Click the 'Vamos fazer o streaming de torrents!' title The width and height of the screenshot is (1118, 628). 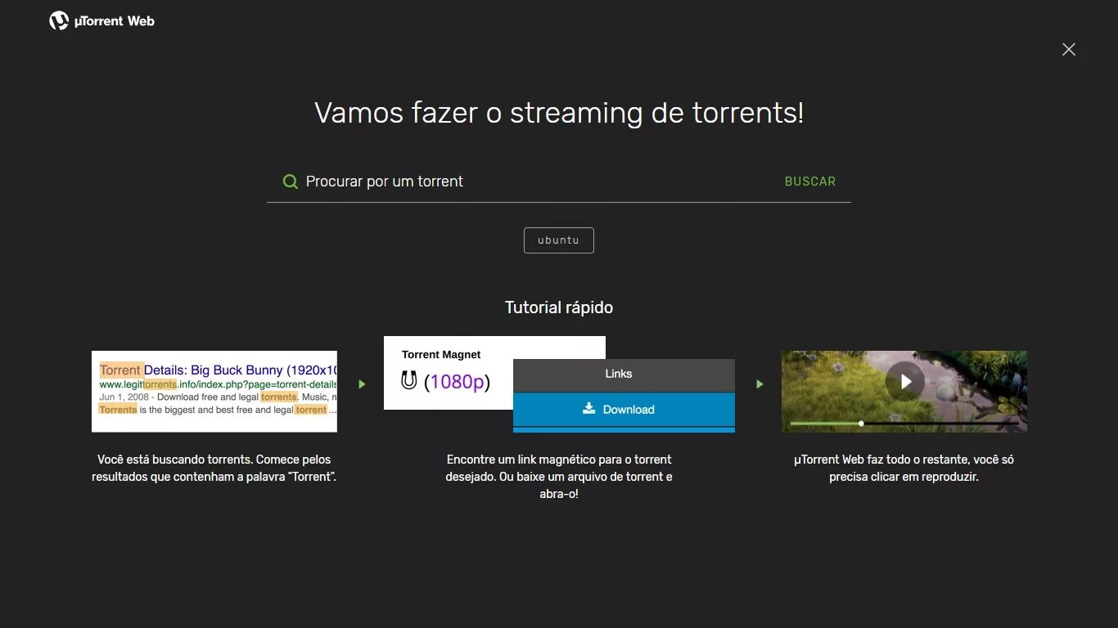[559, 113]
